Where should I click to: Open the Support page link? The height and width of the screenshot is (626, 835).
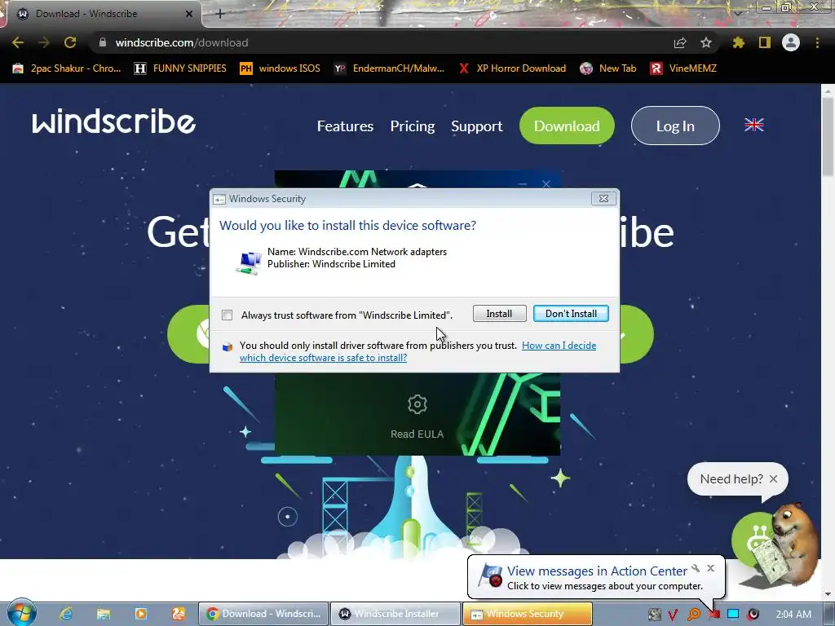click(x=476, y=126)
